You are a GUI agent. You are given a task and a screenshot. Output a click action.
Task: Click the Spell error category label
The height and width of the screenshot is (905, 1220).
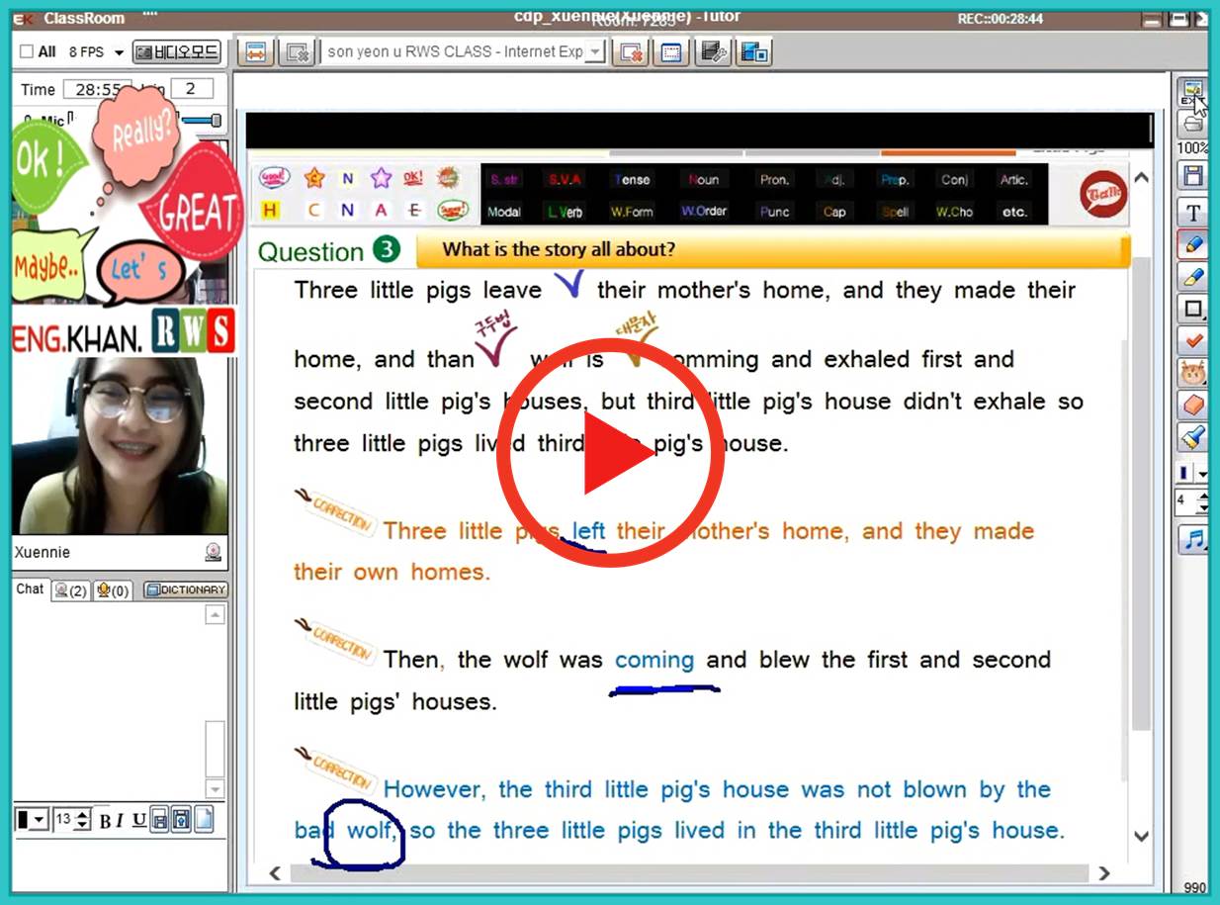(895, 212)
